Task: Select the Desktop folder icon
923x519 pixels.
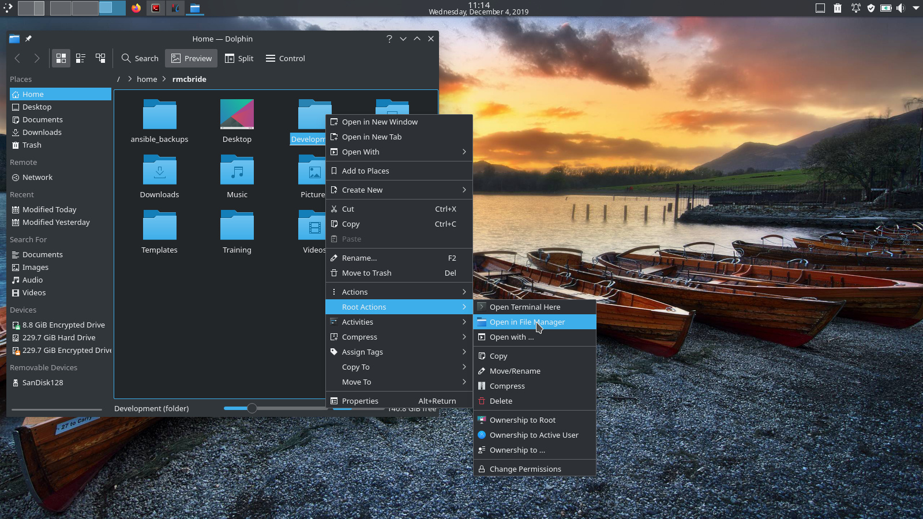Action: (x=237, y=114)
